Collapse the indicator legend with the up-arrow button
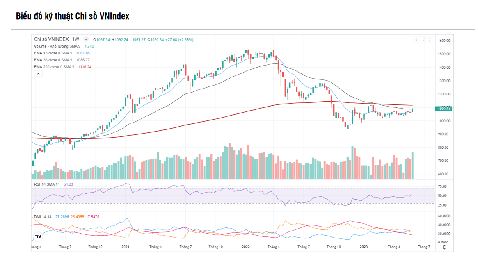 point(39,74)
